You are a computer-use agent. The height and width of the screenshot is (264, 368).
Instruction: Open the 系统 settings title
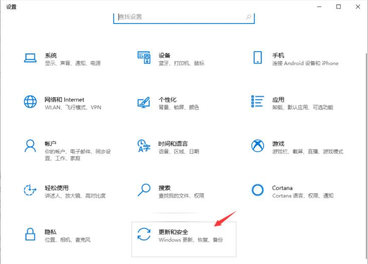click(51, 55)
